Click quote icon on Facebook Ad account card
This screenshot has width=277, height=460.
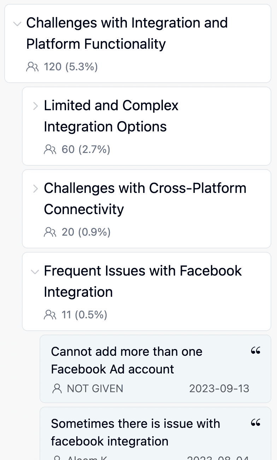coord(255,351)
